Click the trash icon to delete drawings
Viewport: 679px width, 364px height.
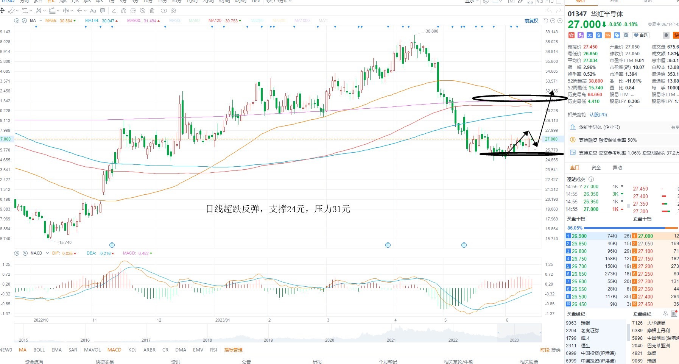coord(152,11)
